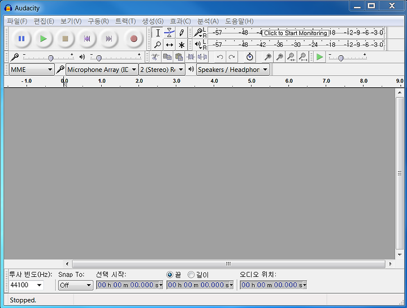The height and width of the screenshot is (308, 407).
Task: Open the selection start time format arrow
Action: tap(161, 285)
